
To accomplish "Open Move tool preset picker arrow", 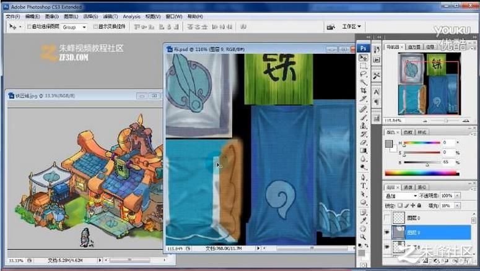I will [x=20, y=27].
